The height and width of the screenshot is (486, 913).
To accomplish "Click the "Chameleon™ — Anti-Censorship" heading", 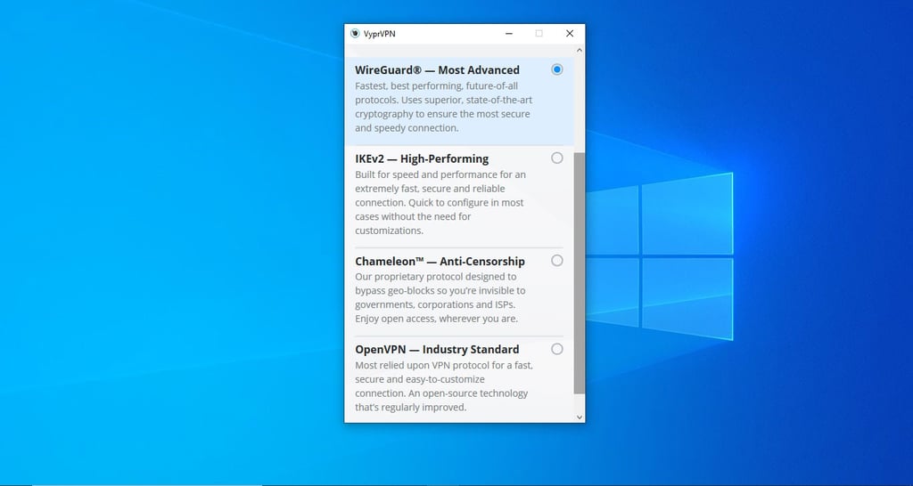I will [x=440, y=261].
